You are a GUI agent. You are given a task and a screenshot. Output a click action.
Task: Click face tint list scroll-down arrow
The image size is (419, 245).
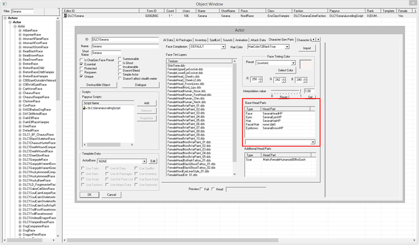pyautogui.click(x=234, y=174)
